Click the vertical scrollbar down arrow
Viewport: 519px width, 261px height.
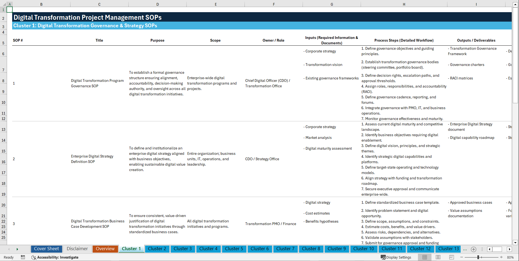[x=516, y=243]
